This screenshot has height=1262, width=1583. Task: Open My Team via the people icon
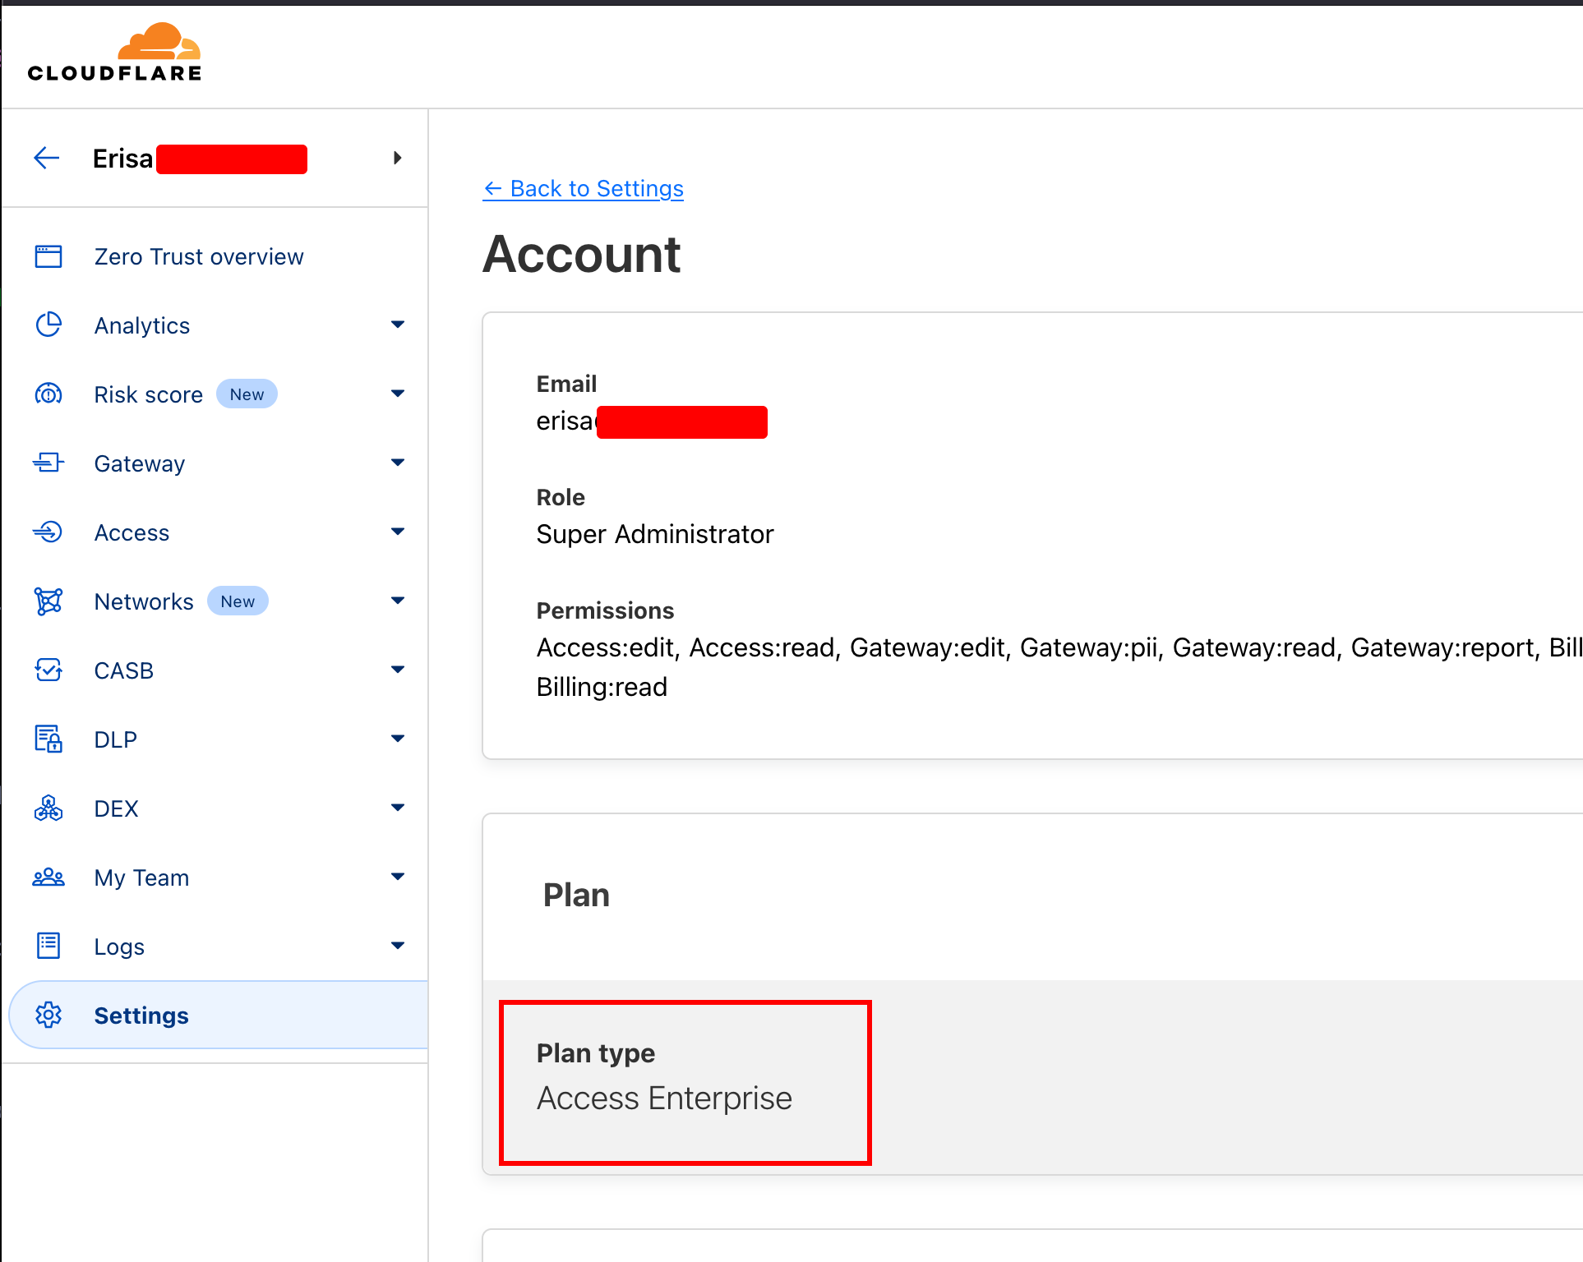[48, 877]
